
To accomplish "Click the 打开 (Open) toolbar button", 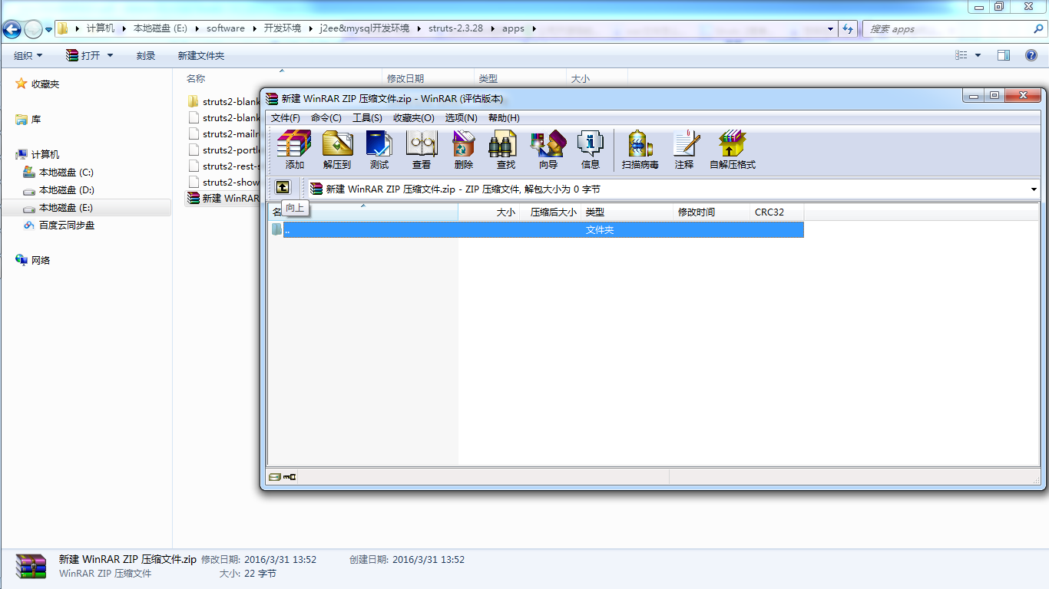I will (84, 55).
